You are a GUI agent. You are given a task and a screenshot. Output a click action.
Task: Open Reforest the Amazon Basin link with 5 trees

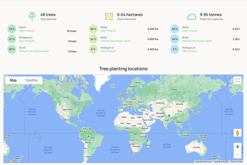click(34, 51)
